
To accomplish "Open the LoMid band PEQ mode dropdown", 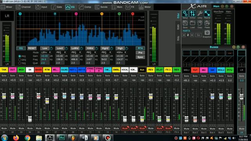I will (x=76, y=52).
